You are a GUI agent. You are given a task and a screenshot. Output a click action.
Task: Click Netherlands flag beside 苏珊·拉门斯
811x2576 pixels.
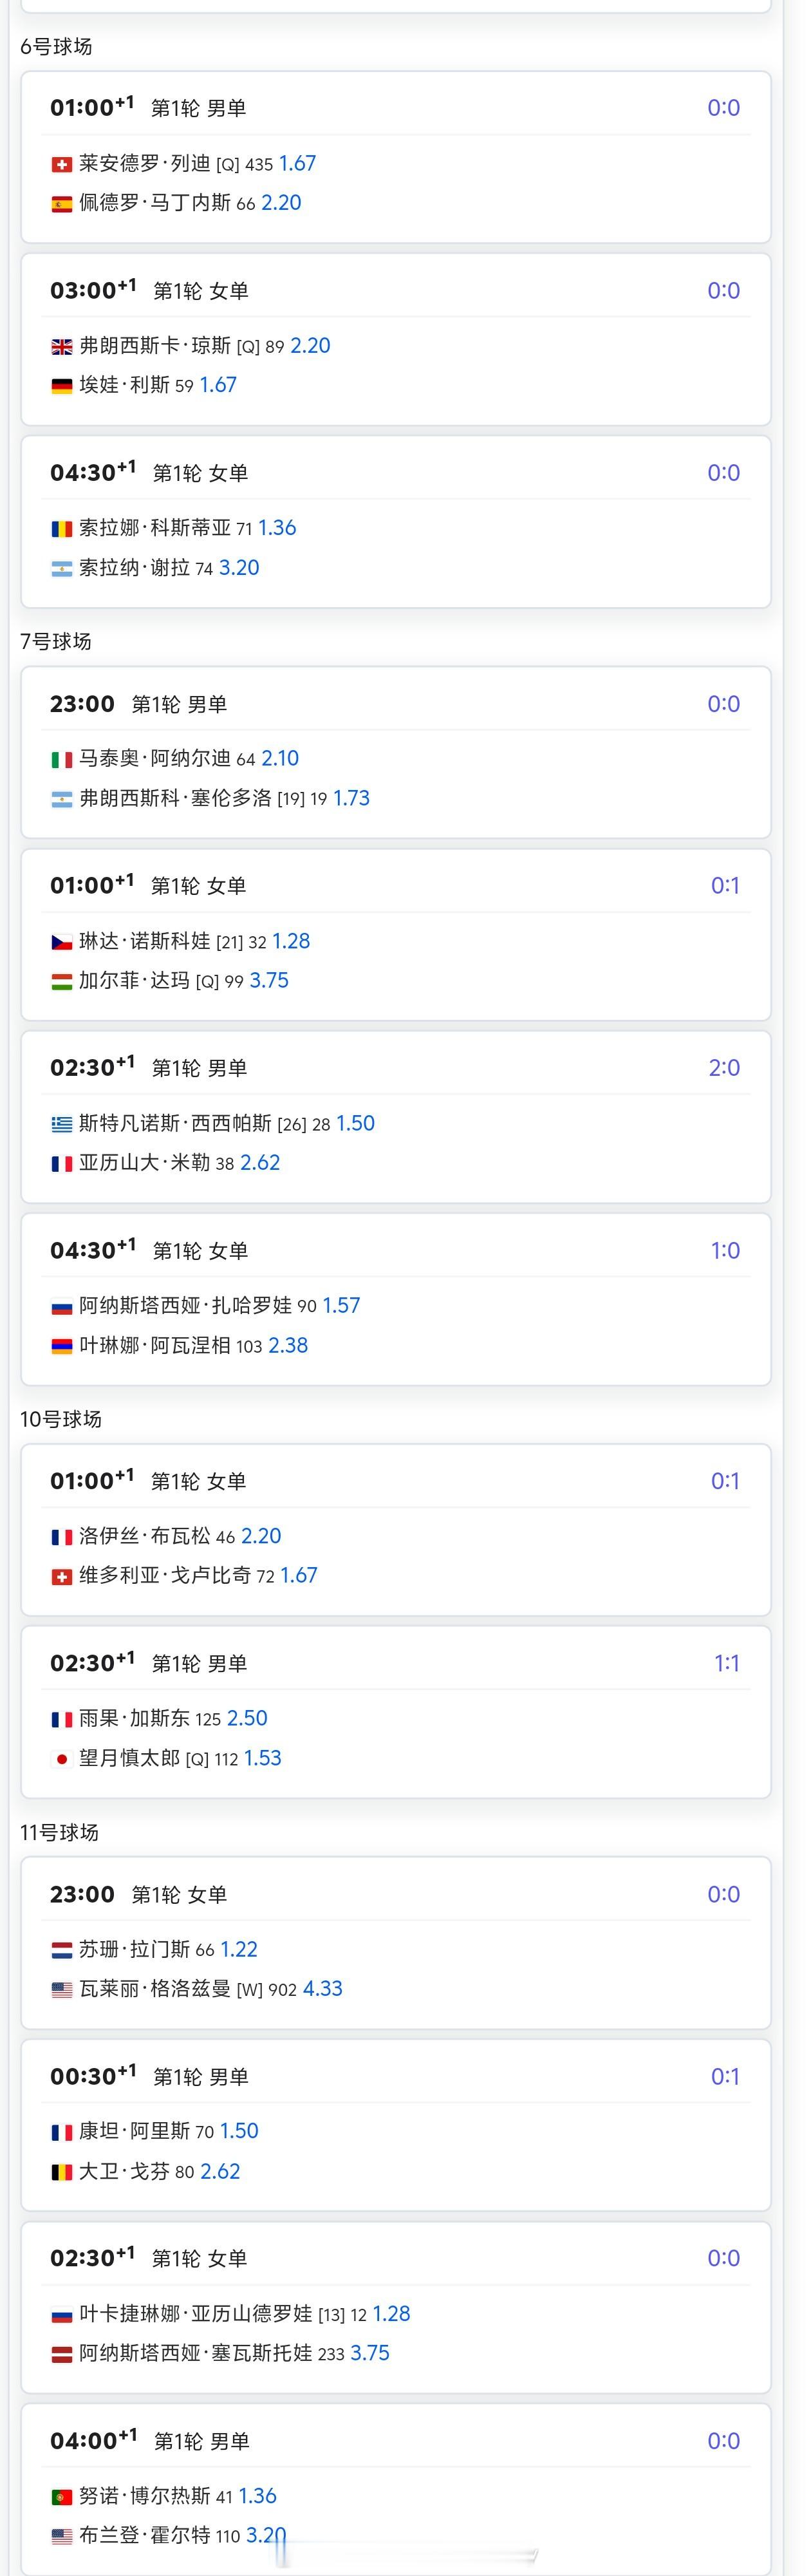click(x=62, y=1950)
